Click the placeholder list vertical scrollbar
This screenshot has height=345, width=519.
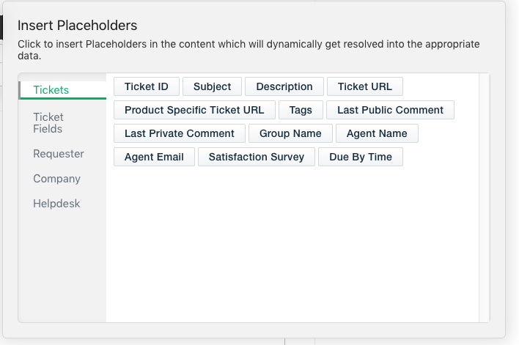click(484, 198)
